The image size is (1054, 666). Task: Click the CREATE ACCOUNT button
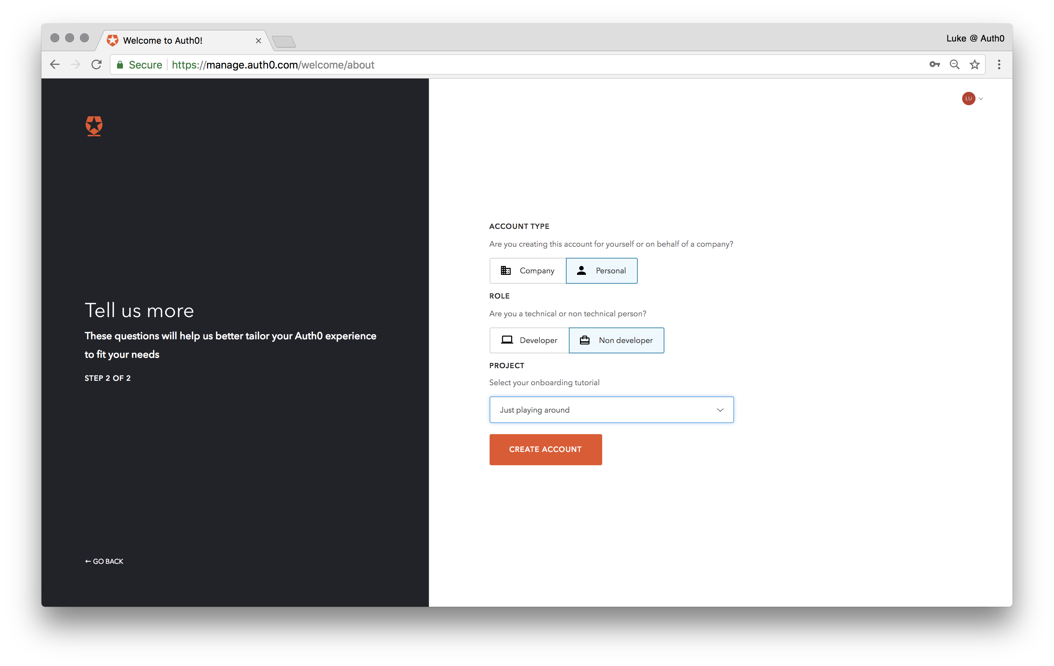click(x=546, y=449)
